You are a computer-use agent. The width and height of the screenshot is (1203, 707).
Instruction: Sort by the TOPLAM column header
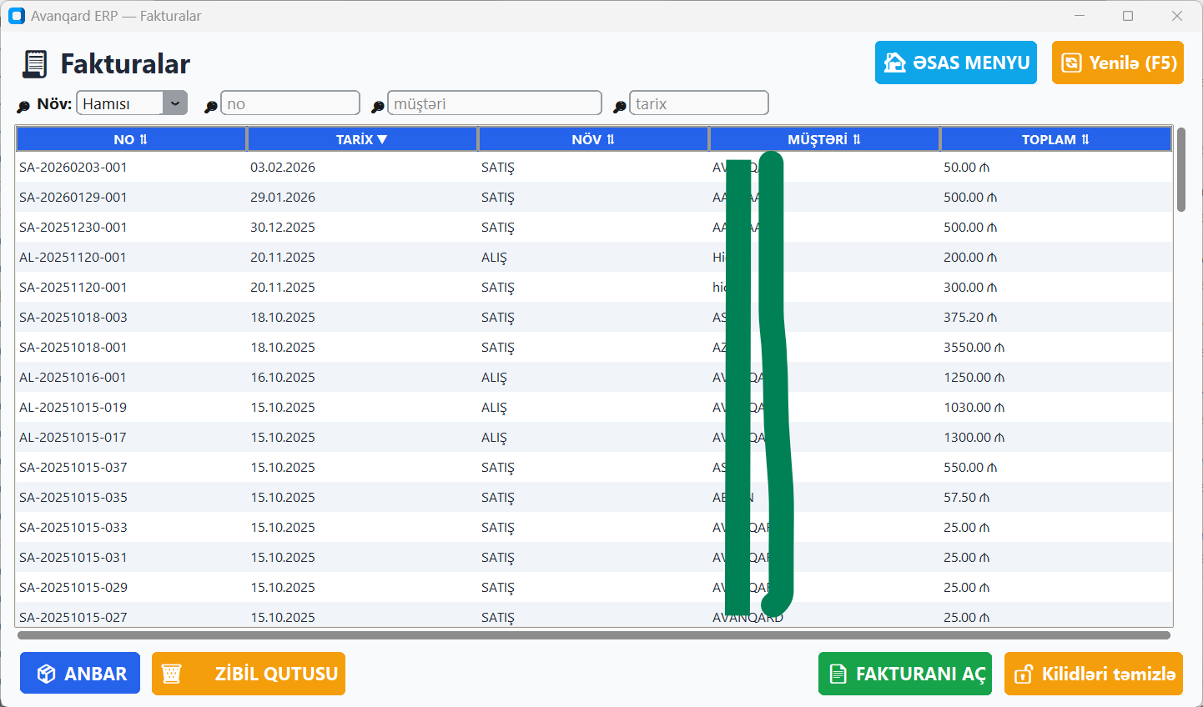[x=1055, y=139]
